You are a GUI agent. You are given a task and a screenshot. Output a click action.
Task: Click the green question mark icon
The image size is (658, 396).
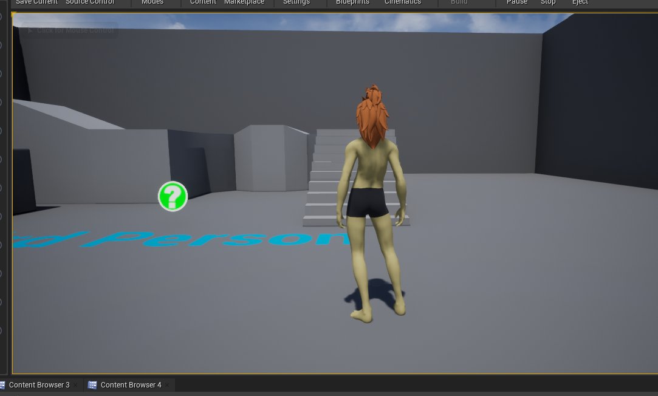(x=173, y=197)
